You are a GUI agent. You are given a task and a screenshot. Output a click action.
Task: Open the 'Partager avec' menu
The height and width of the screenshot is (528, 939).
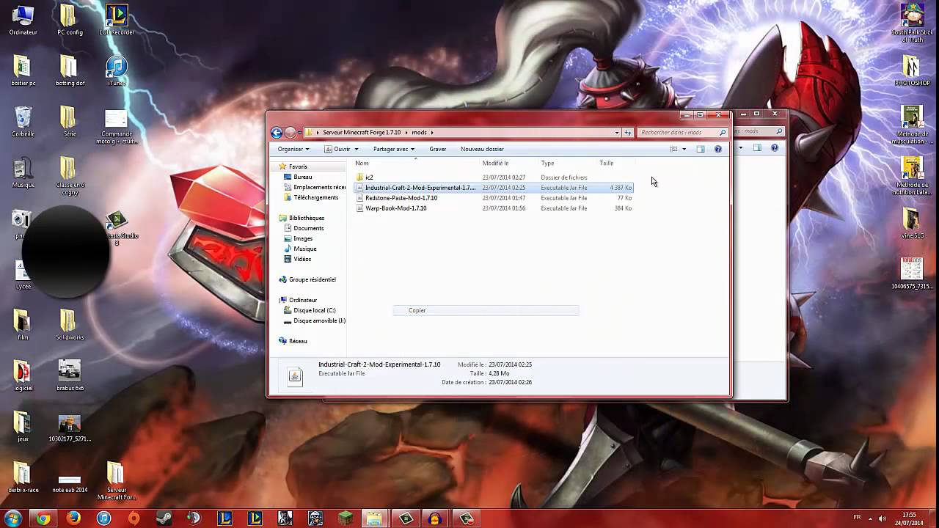(394, 149)
